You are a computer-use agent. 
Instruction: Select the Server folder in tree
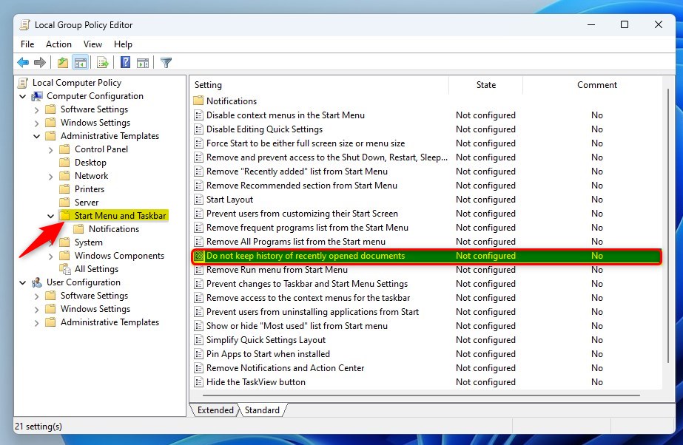87,203
